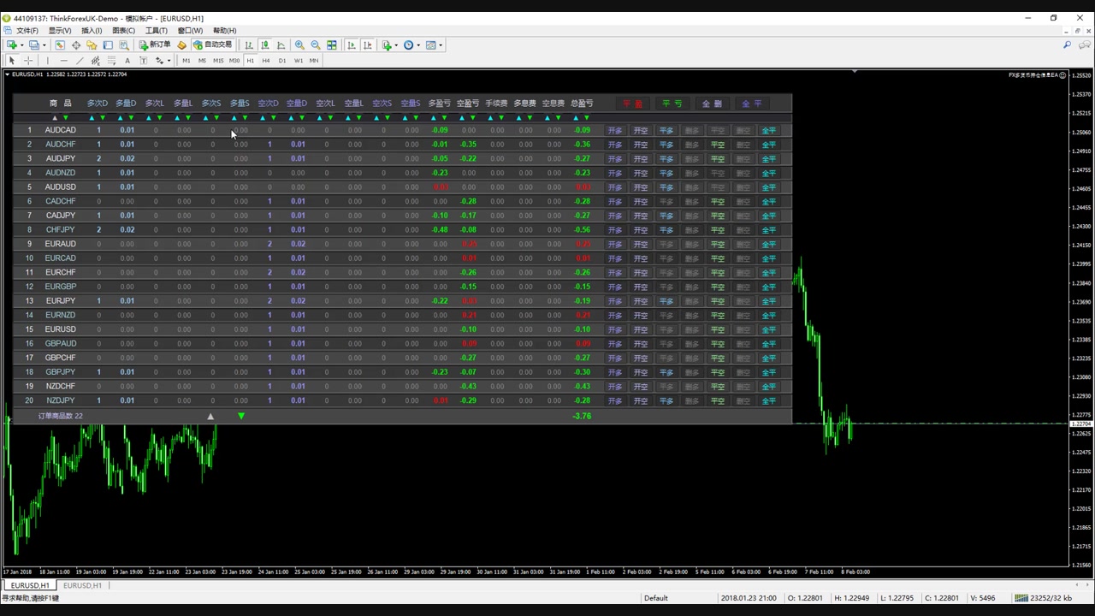This screenshot has height=616, width=1095.
Task: Open the 图表(C) menu
Action: click(x=124, y=31)
